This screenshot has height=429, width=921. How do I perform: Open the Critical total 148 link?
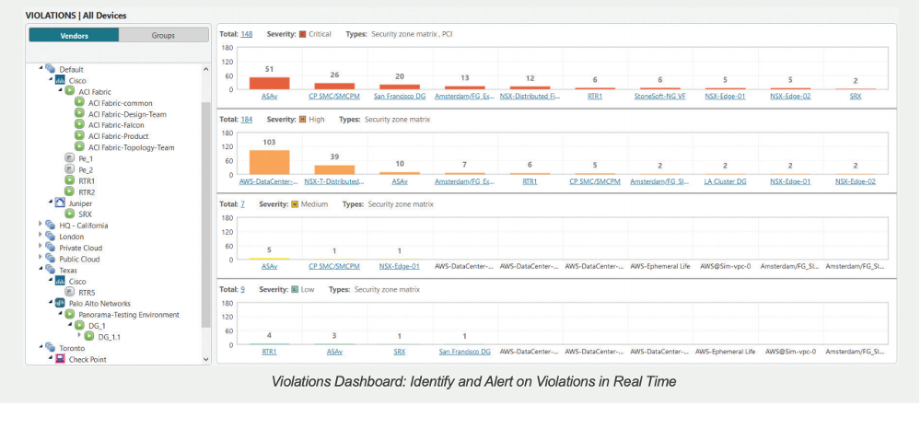(247, 34)
